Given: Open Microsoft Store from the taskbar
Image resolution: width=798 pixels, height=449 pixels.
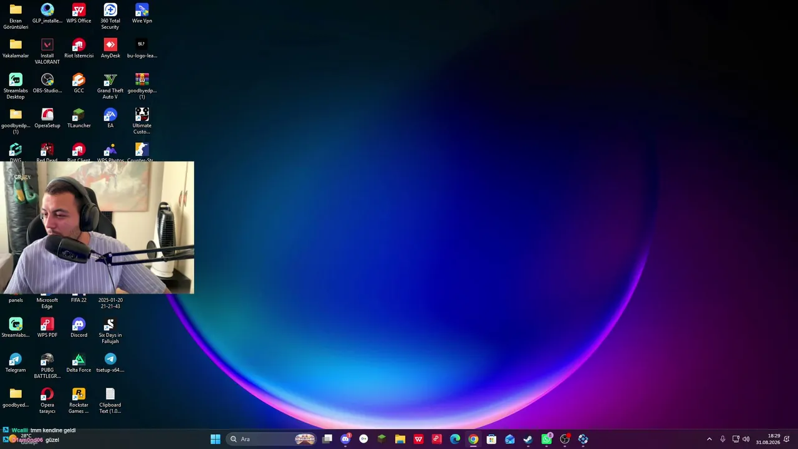Looking at the screenshot, I should point(491,439).
